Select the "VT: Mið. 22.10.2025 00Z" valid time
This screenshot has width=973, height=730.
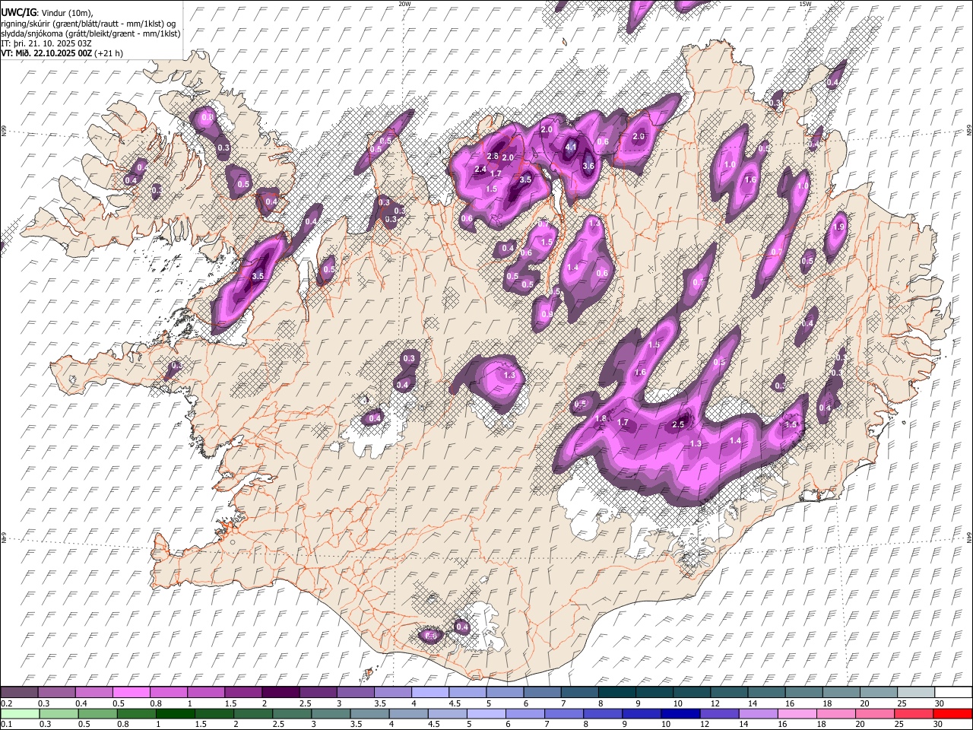point(47,53)
